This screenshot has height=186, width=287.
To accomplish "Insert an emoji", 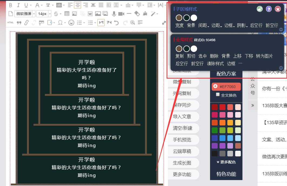I will pyautogui.click(x=71, y=22).
